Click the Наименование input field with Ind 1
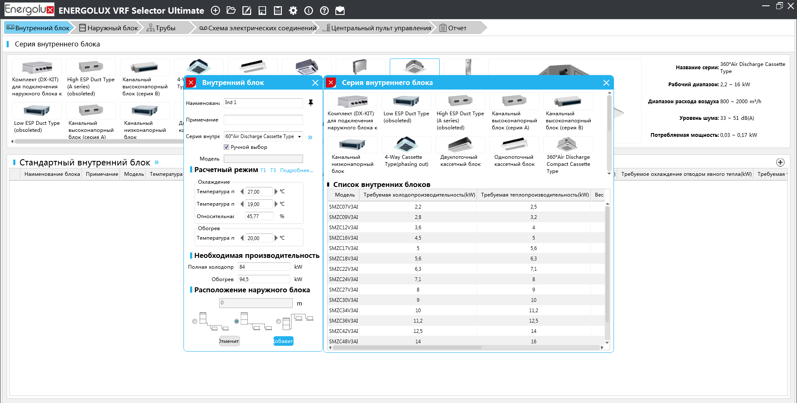 pos(263,103)
